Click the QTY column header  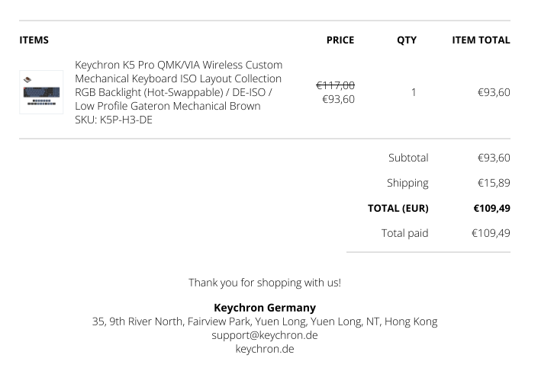[407, 40]
